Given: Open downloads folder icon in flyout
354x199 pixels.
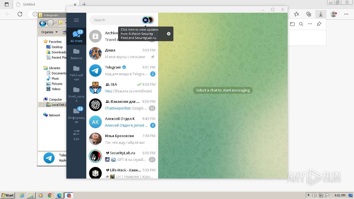Looking at the screenshot, I should (292, 24).
